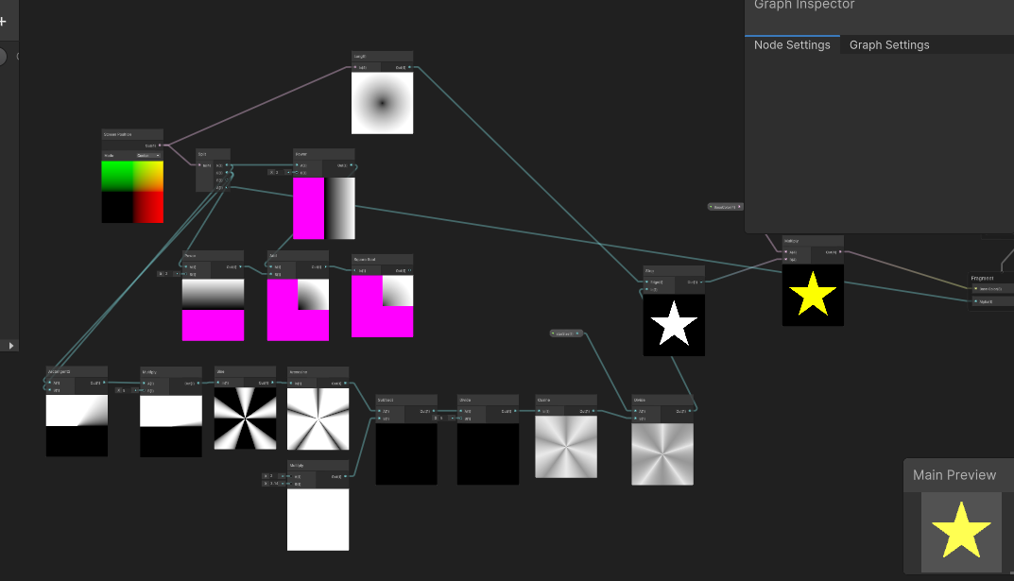Switch to the Node Settings tab
Viewport: 1014px width, 581px height.
792,45
